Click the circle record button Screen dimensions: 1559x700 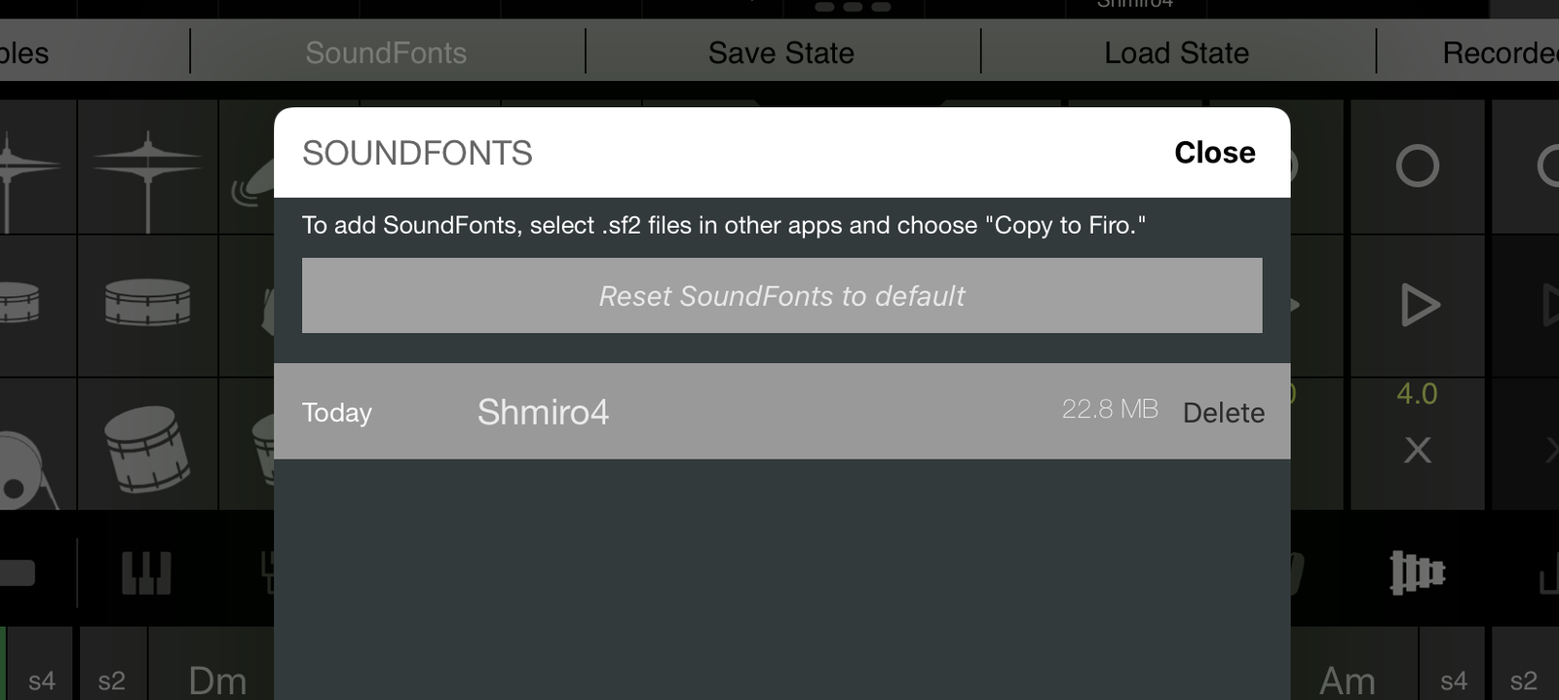[1417, 166]
